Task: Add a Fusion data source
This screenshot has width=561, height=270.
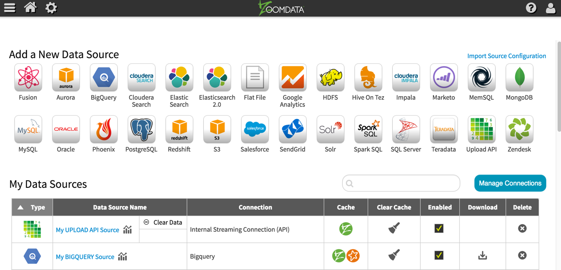Action: [x=28, y=77]
